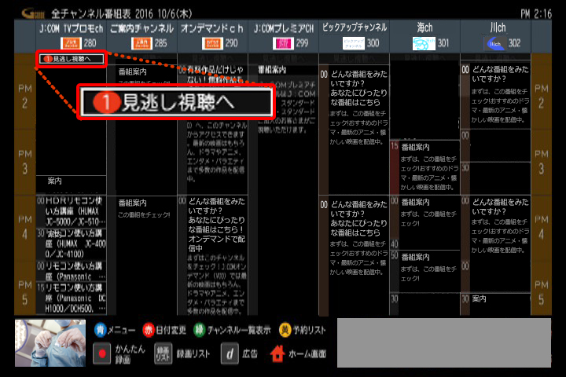Show チャンネル一覧表示 channel list
Screen dimensions: 566x377
239,330
